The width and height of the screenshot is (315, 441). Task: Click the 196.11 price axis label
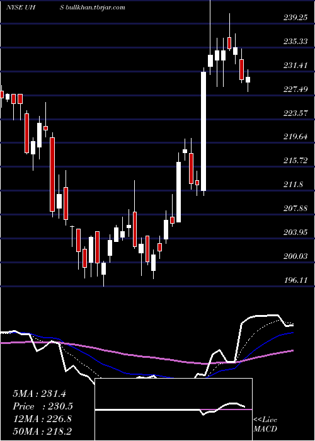click(x=295, y=280)
